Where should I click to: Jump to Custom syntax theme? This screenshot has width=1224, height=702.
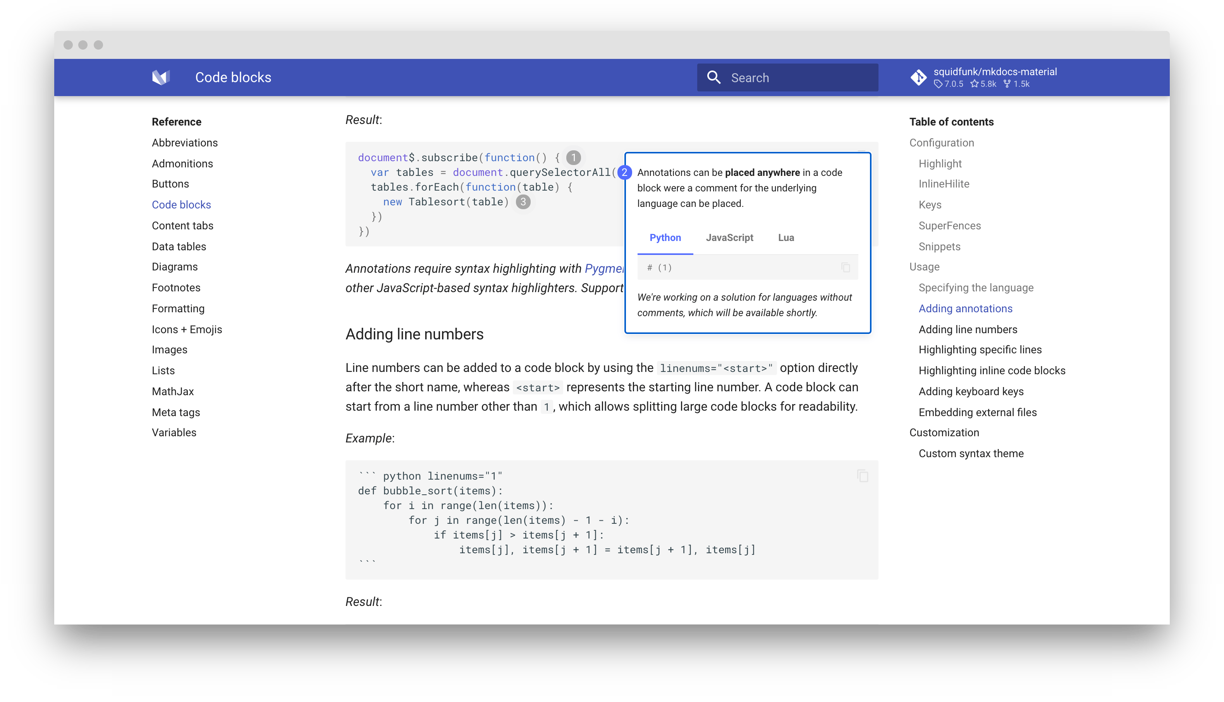pos(971,453)
